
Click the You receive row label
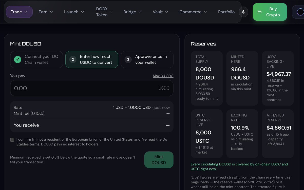pyautogui.click(x=26, y=125)
